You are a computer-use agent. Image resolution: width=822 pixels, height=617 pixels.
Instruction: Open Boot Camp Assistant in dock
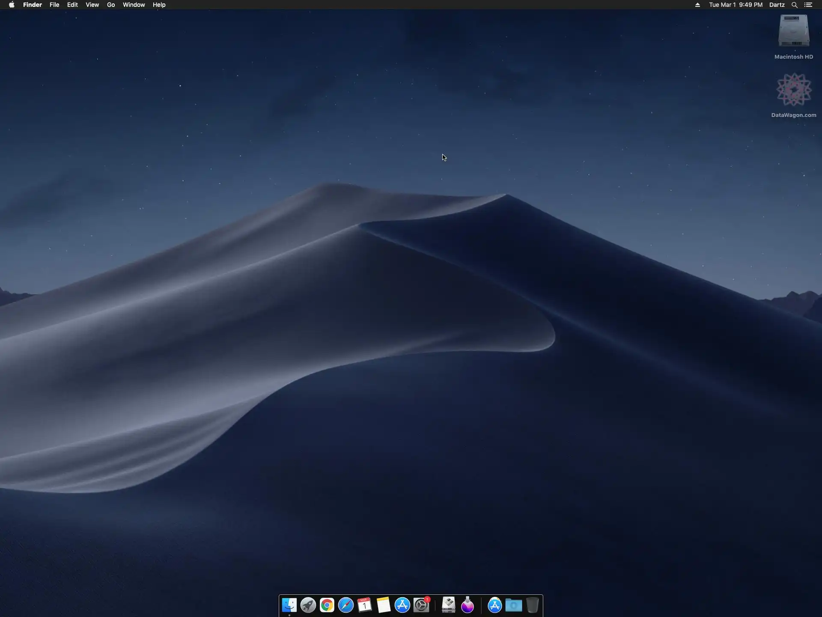(448, 605)
